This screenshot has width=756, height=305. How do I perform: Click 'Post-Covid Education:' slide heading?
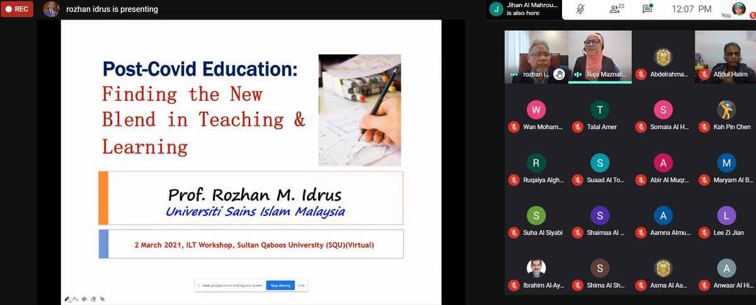(200, 69)
